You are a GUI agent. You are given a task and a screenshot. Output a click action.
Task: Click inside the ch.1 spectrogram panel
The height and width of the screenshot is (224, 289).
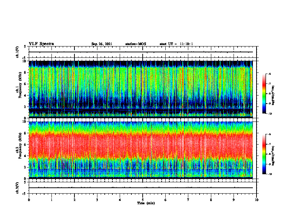(141, 89)
